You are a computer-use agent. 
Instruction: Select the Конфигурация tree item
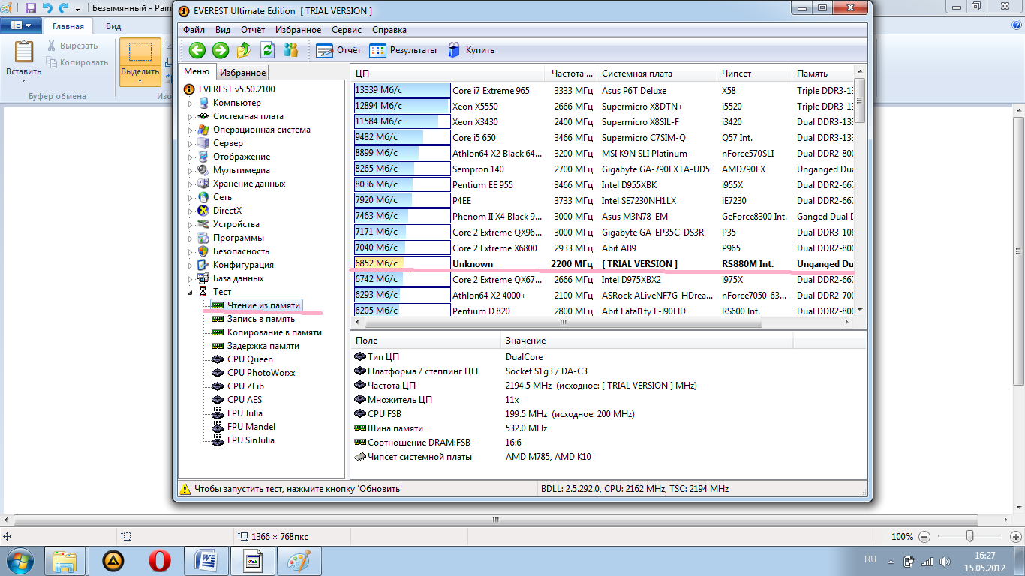pos(243,265)
